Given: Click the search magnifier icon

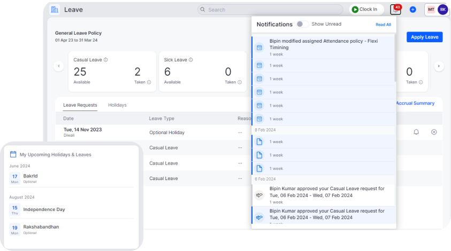Looking at the screenshot, I should tap(202, 10).
